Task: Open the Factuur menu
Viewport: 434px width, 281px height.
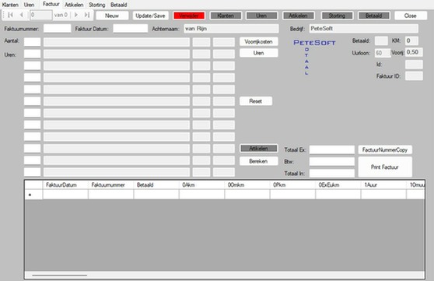Action: tap(51, 4)
